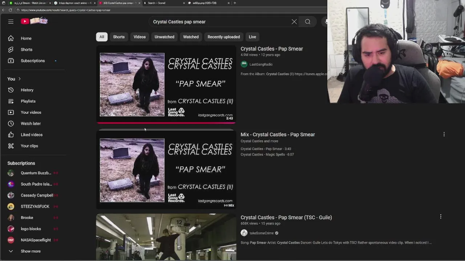Open a new browser tab with plus

(x=235, y=3)
